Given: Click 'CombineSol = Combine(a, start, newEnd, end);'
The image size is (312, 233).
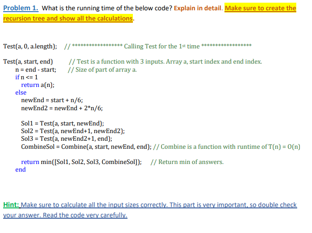Looking at the screenshot, I should coord(86,147).
